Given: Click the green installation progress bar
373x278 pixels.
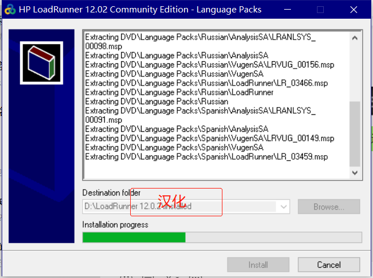Looking at the screenshot, I should tap(134, 237).
